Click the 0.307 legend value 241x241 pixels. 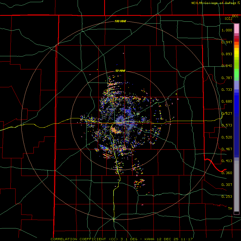(x=227, y=185)
